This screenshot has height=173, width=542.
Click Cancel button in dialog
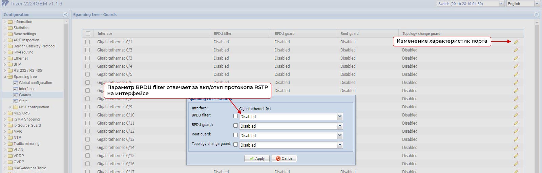[284, 158]
